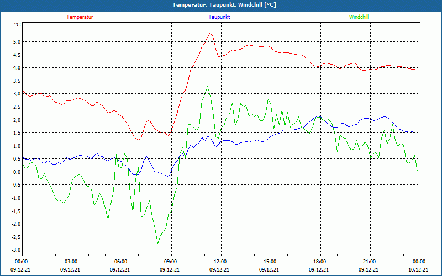
Task: Click the 21:00 time axis label
Action: pyautogui.click(x=370, y=262)
